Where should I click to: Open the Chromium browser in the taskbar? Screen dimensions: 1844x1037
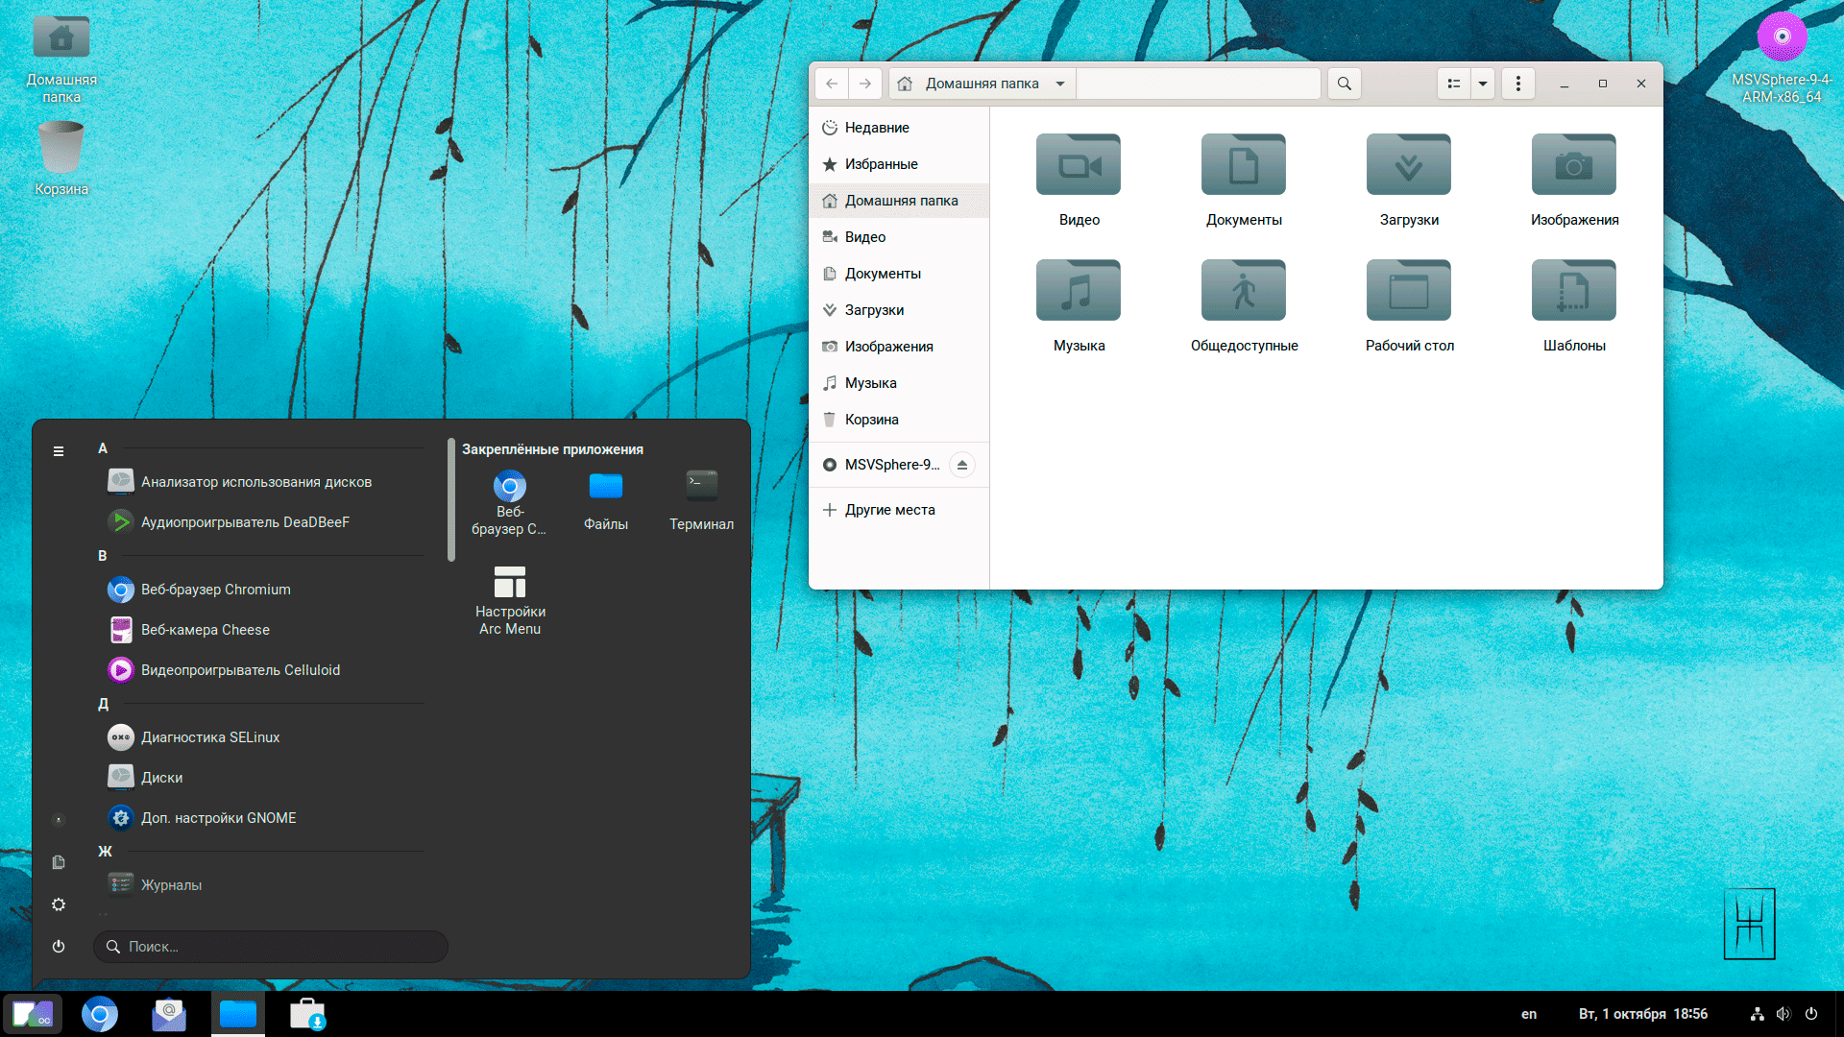click(99, 1014)
